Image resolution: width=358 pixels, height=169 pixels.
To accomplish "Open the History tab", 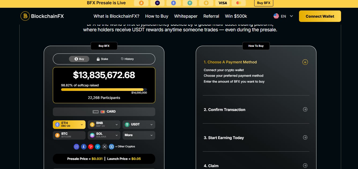I will coord(127,59).
